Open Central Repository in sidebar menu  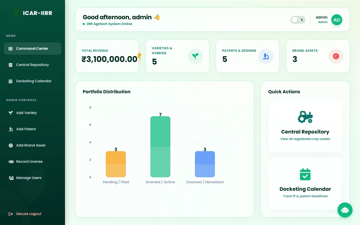point(32,65)
